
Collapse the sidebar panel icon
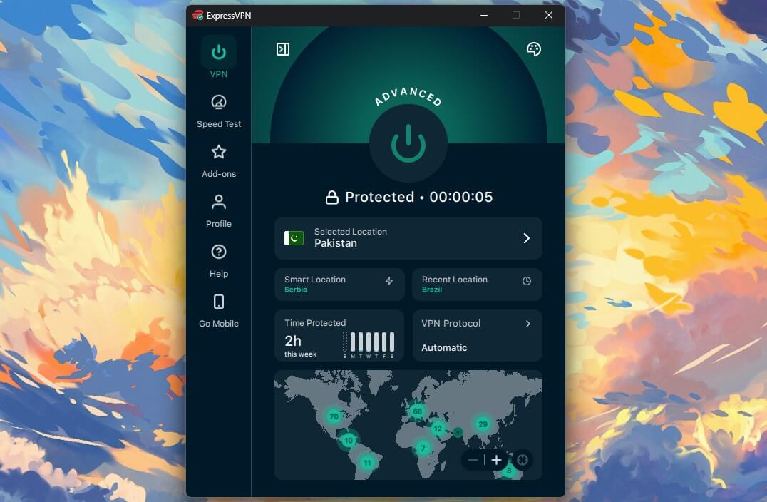click(x=283, y=49)
